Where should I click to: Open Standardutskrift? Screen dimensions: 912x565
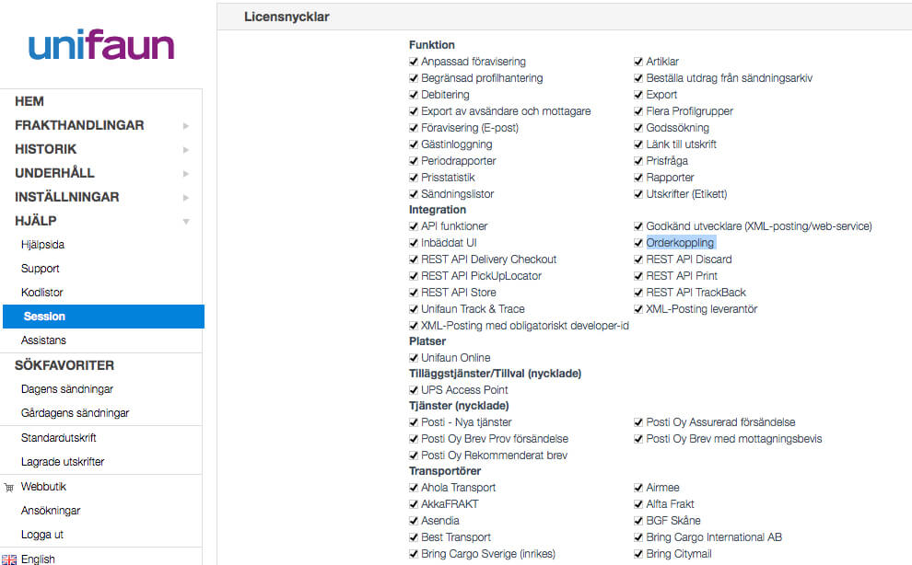click(x=58, y=438)
